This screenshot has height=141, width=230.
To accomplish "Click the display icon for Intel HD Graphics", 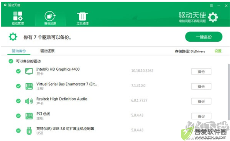I will 29,71.
